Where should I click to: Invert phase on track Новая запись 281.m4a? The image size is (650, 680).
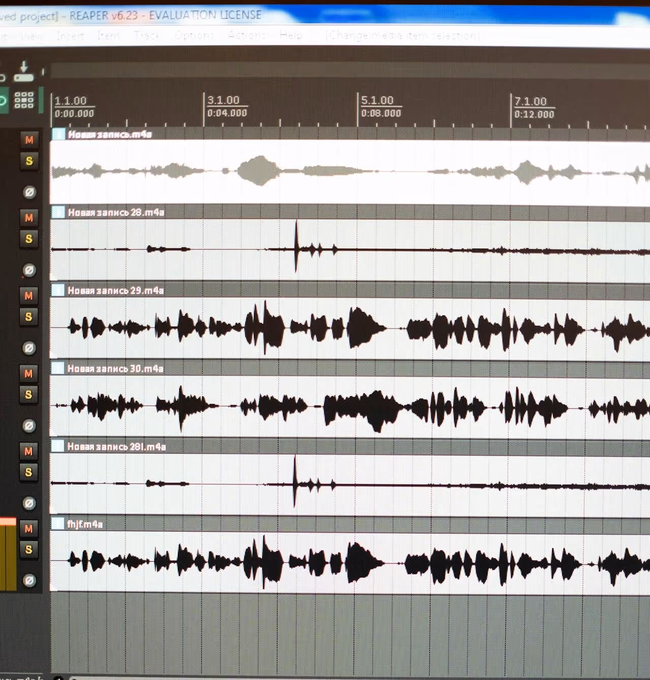point(29,503)
